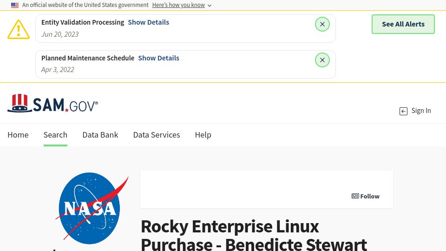This screenshot has width=446, height=251.
Task: Go to the Home tab
Action: click(18, 135)
